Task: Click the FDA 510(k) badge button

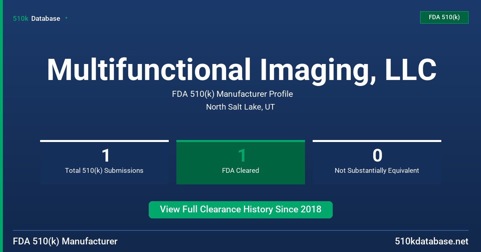Action: (444, 17)
